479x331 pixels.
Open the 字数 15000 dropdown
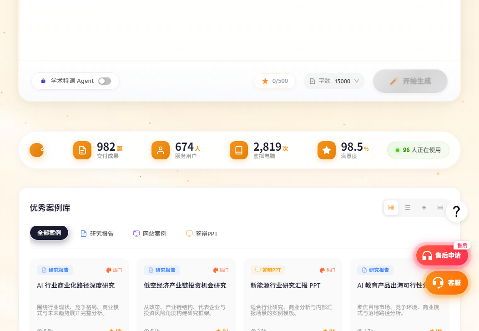point(334,81)
